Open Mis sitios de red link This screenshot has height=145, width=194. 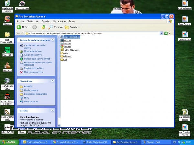(x=31, y=102)
